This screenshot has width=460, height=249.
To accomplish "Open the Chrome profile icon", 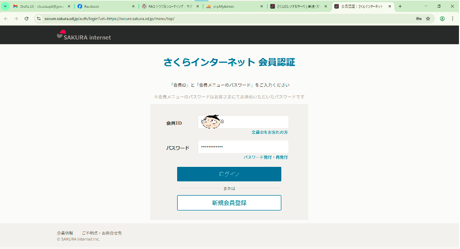I will [x=442, y=18].
